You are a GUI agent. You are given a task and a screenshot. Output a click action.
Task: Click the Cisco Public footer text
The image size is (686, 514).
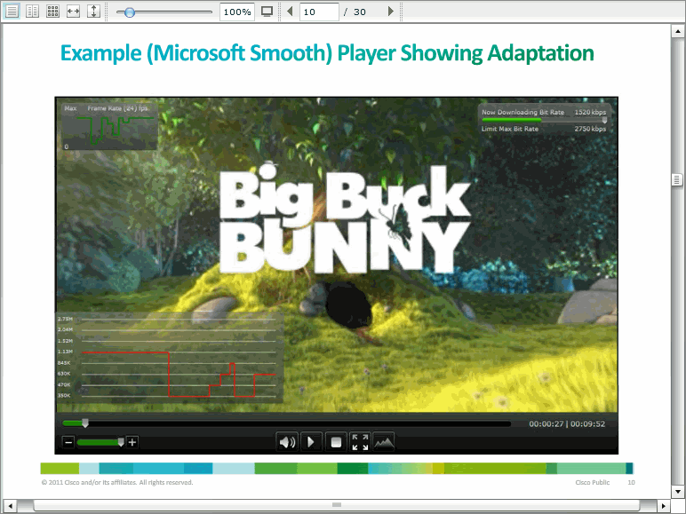click(x=593, y=483)
